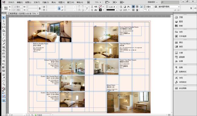The width and height of the screenshot is (197, 116).
Task: Open the 文件(F) menu
Action: 11,2
